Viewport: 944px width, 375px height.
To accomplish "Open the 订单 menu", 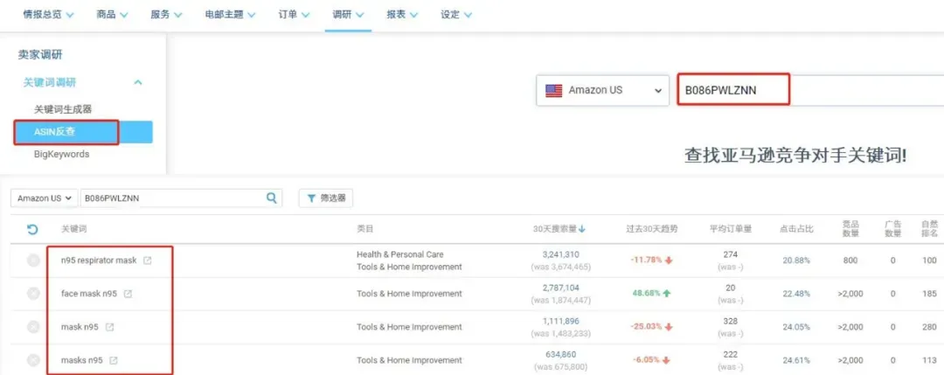I will click(294, 15).
